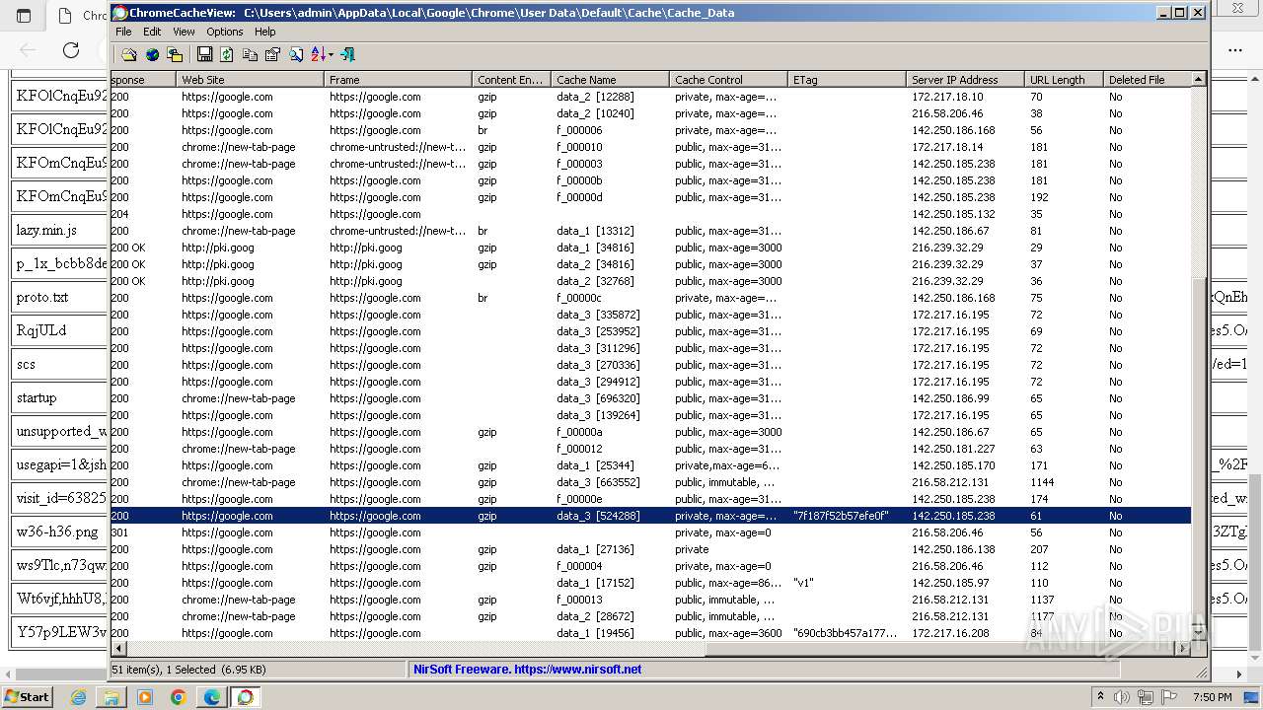Click lazy.min.js in the background browser page
Image resolution: width=1263 pixels, height=710 pixels.
coord(46,230)
